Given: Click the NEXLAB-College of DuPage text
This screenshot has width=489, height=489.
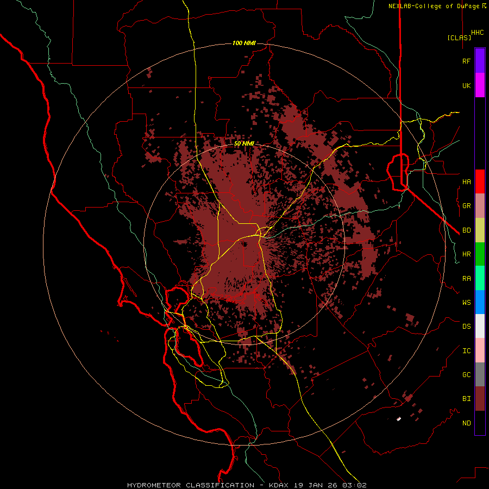Looking at the screenshot, I should [x=434, y=6].
